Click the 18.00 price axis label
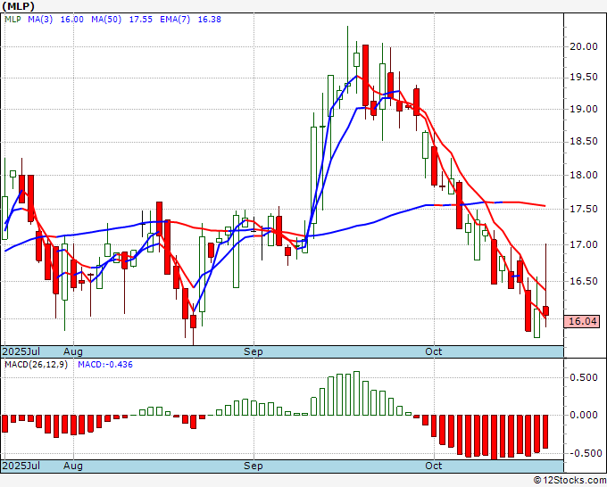607x487 pixels. coord(584,175)
